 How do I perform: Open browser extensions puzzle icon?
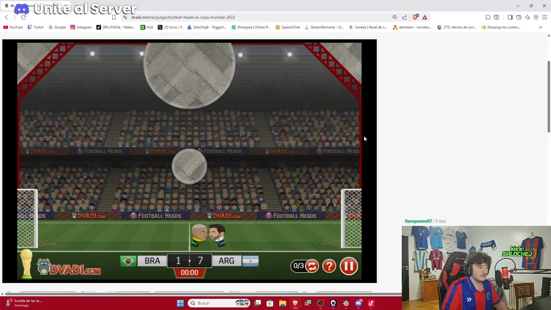click(488, 17)
